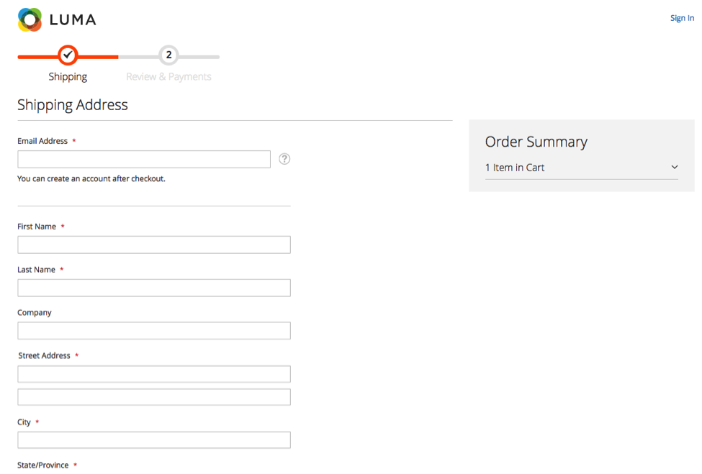Select the Shipping step label
Viewport: 702px width, 474px height.
pos(67,76)
